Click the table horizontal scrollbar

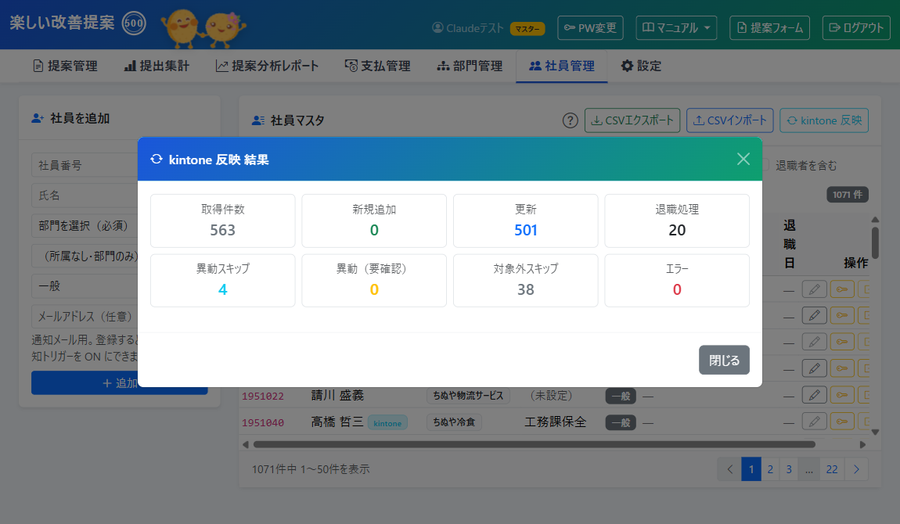click(534, 444)
